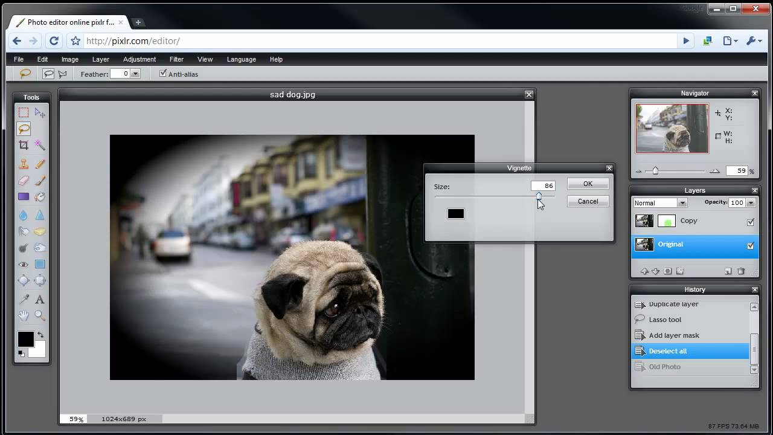Open the Feather value dropdown
Screen dimensions: 773x435
click(x=135, y=74)
